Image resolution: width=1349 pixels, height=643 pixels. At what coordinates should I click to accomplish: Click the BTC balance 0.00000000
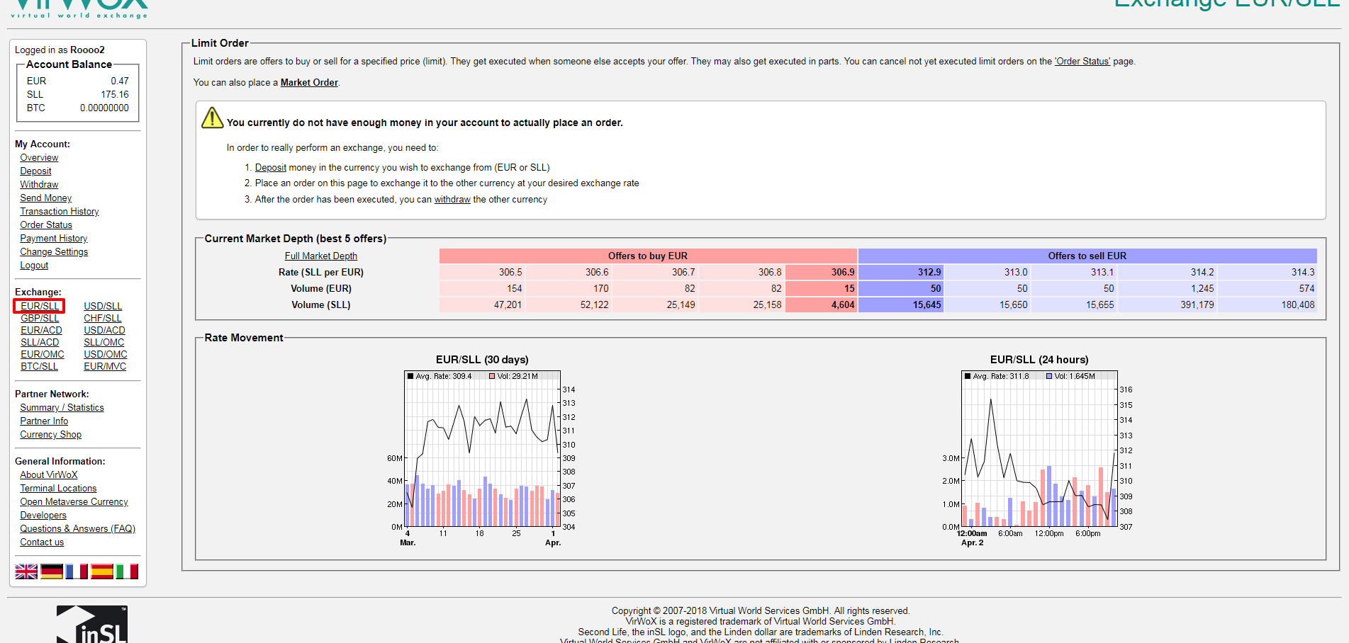point(104,108)
